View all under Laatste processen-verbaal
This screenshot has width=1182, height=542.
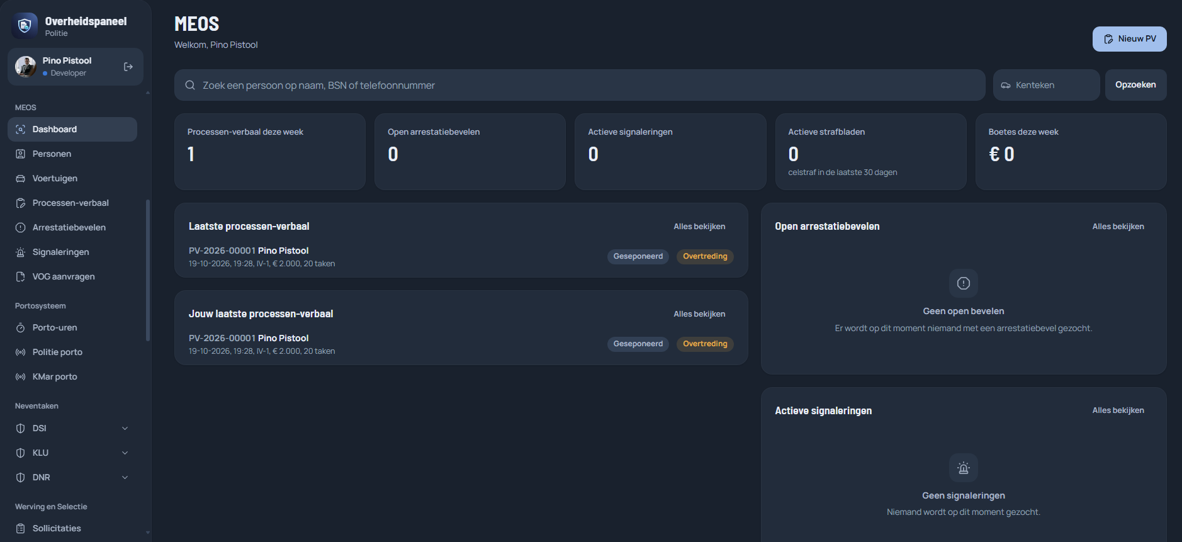click(x=699, y=227)
